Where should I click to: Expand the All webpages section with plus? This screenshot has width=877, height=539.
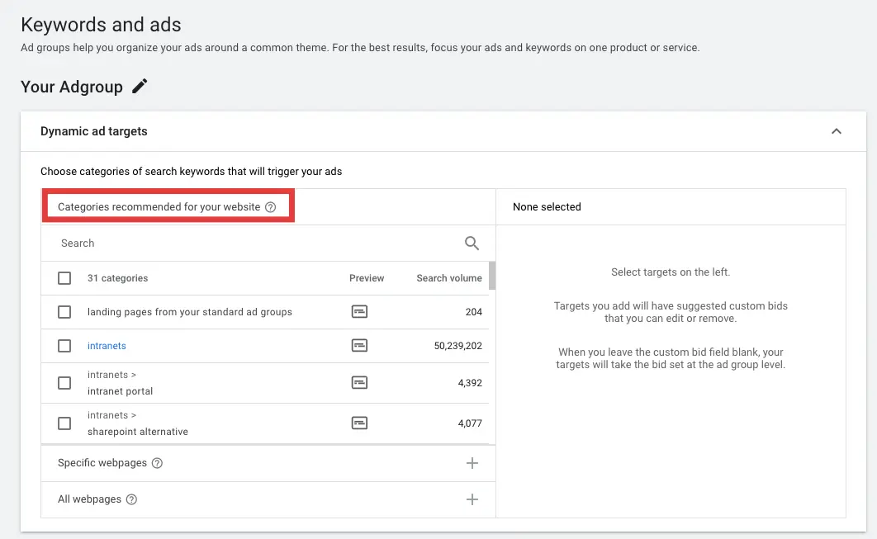click(x=472, y=499)
